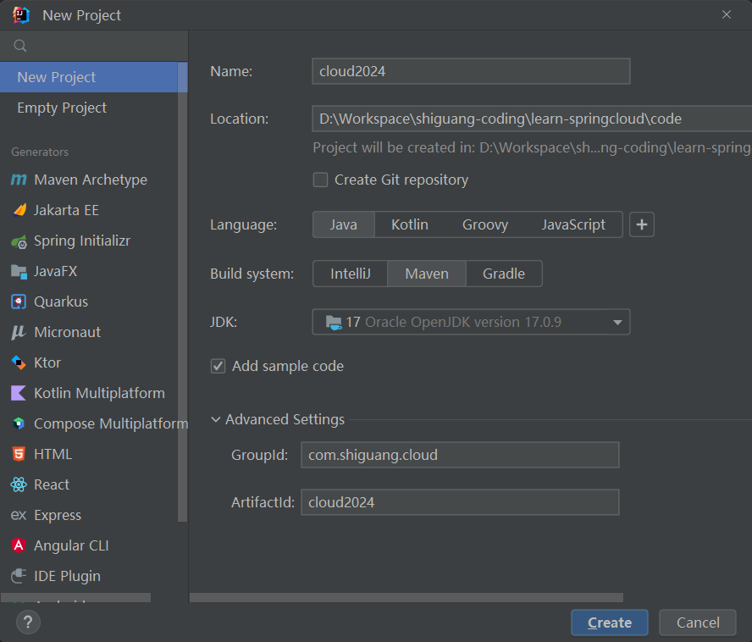Choose the Kotlin Multiplatform generator
Viewport: 752px width, 642px height.
[89, 393]
